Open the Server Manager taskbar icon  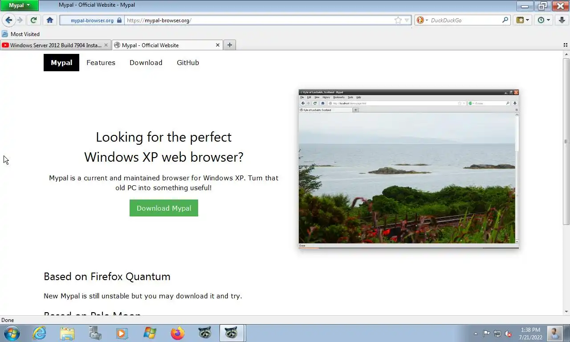coord(95,333)
